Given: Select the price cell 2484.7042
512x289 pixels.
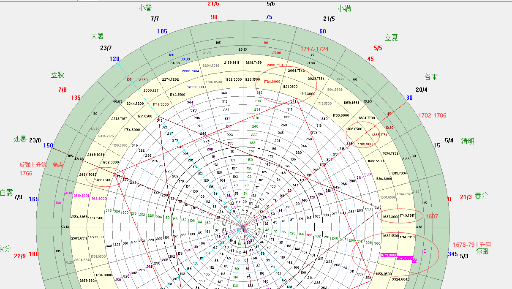Looking at the screenshot, I should pyautogui.click(x=88, y=174).
